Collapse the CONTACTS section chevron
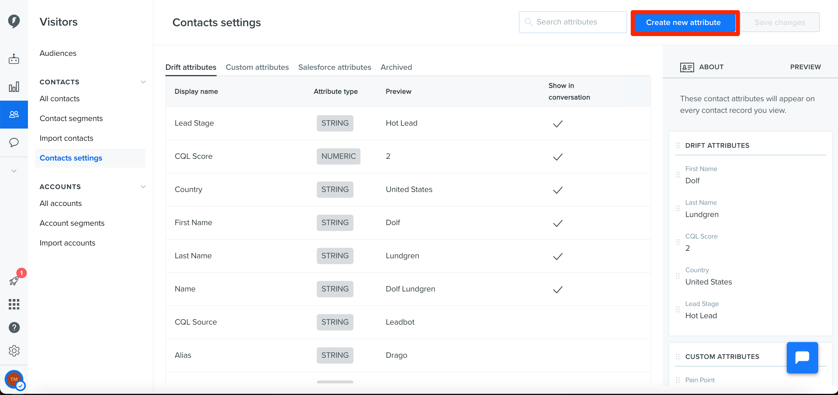838x395 pixels. (143, 82)
